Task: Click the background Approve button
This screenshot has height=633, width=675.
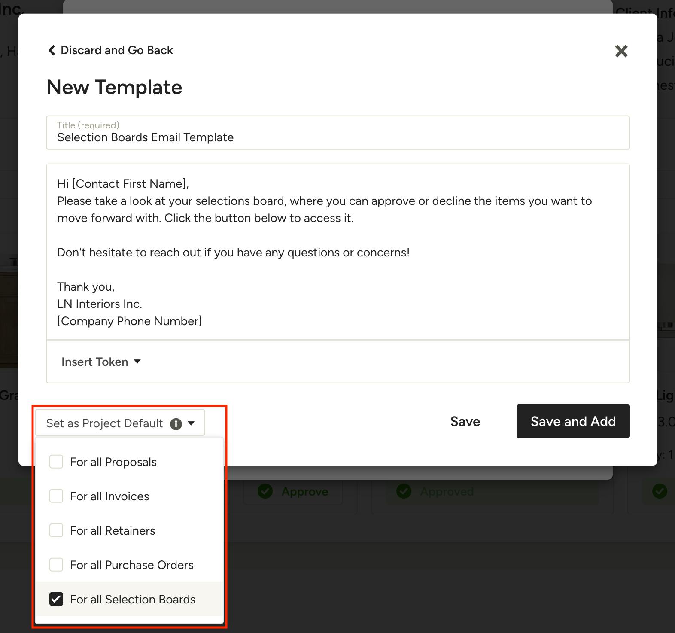Action: tap(293, 491)
